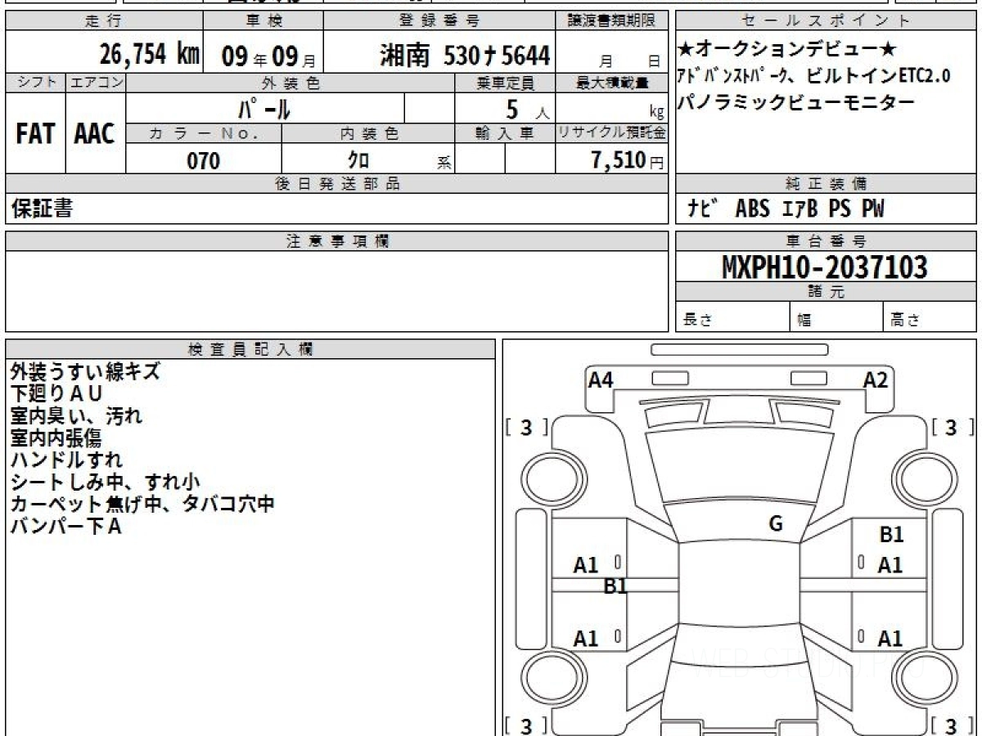
Task: Select the ハンドルすれ inspector note
Action: (x=66, y=460)
